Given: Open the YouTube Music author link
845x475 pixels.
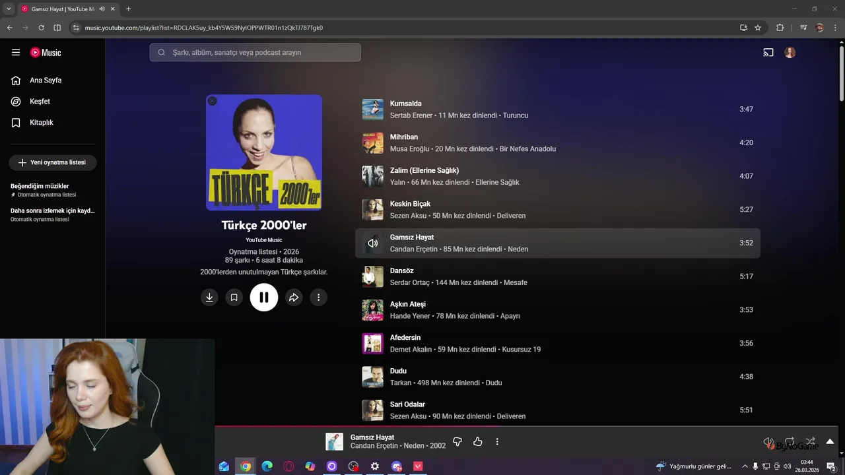Looking at the screenshot, I should [x=264, y=240].
